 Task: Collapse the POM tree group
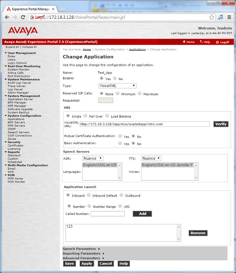pos(6,175)
